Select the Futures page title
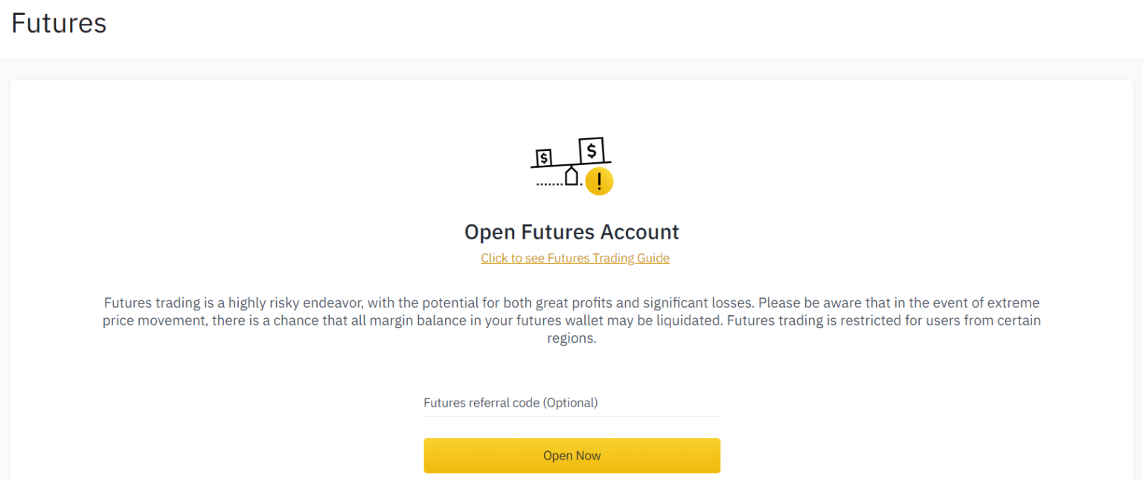This screenshot has height=481, width=1143. 58,23
